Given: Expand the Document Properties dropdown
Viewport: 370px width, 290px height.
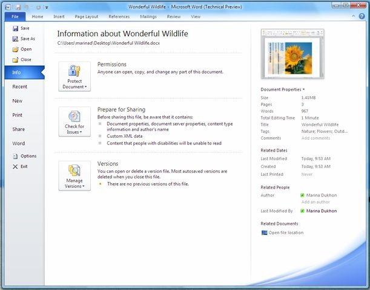Looking at the screenshot, I should pyautogui.click(x=283, y=89).
